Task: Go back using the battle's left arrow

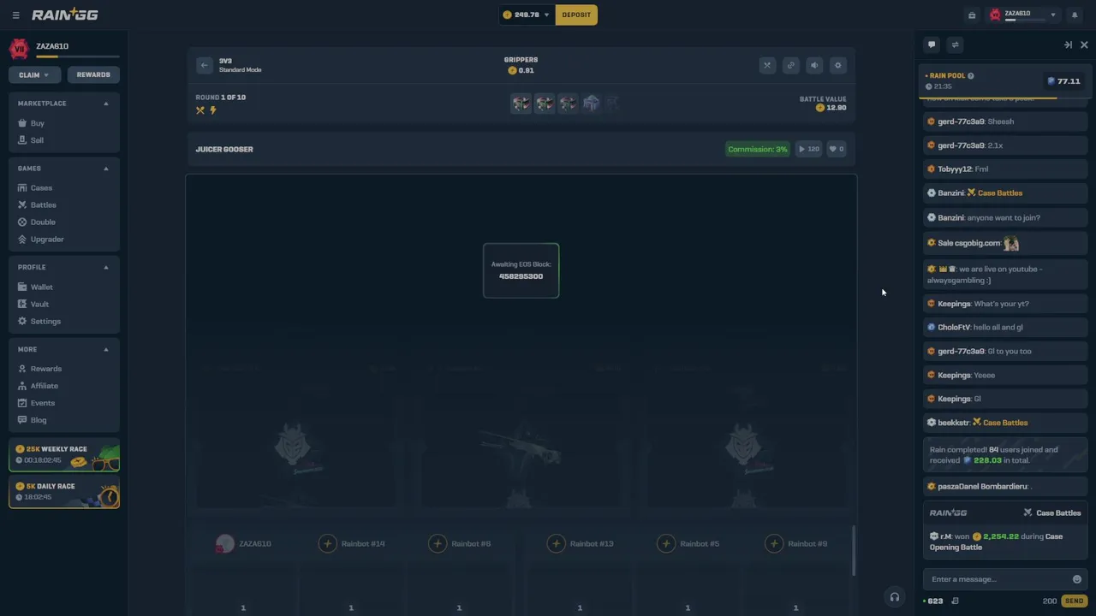Action: point(204,65)
